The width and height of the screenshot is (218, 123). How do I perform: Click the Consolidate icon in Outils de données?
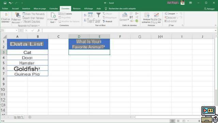click(x=137, y=14)
